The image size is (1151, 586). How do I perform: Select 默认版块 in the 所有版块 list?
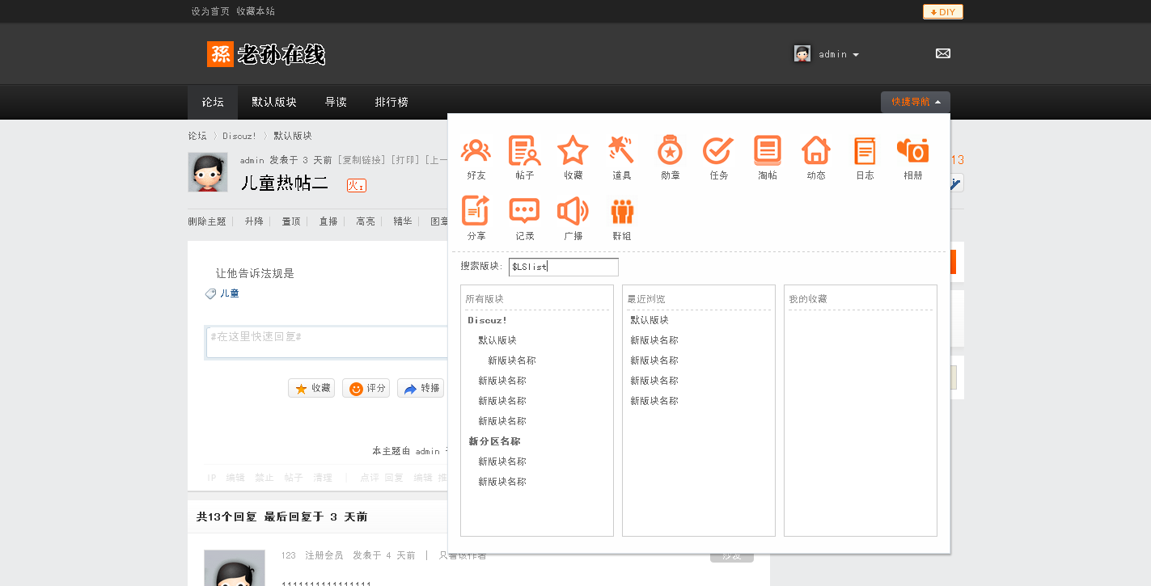(497, 340)
